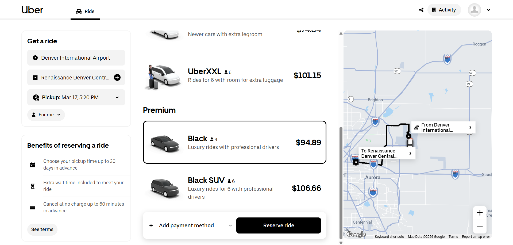This screenshot has width=513, height=245.
Task: Select the Black SUV ride option
Action: 235,188
